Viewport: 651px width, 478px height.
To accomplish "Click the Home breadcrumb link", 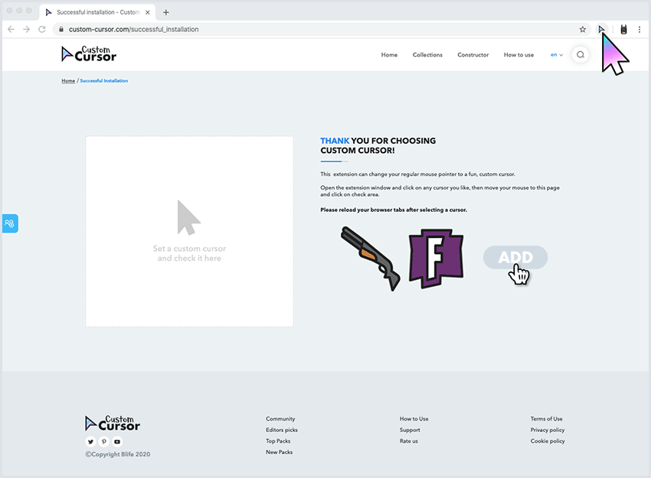I will coord(68,81).
